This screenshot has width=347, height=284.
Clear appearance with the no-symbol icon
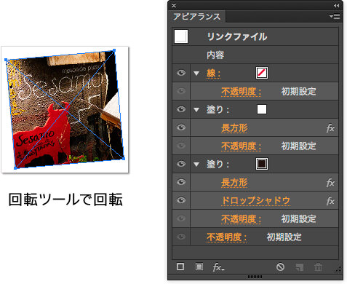[280, 267]
